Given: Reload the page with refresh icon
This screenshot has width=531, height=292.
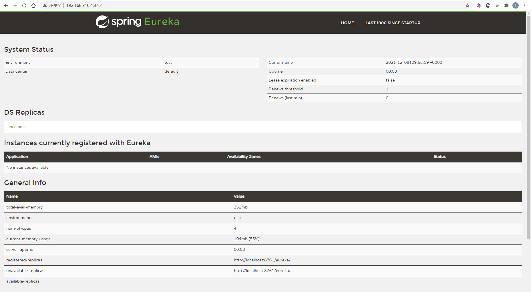Looking at the screenshot, I should [24, 5].
